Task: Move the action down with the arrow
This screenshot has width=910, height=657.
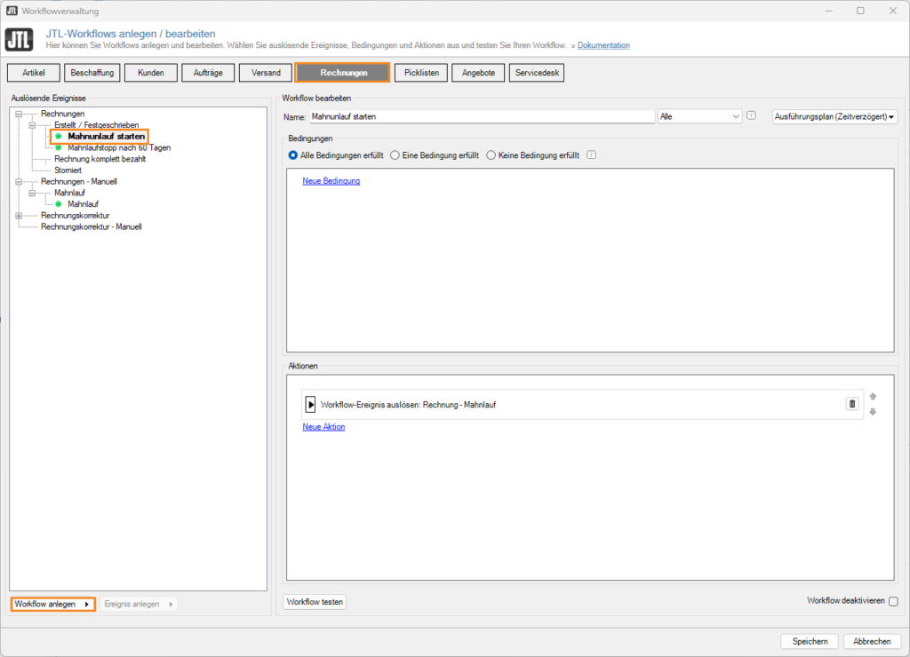Action: click(873, 411)
